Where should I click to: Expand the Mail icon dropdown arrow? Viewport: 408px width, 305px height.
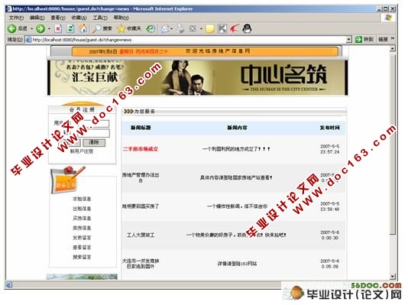pos(172,28)
